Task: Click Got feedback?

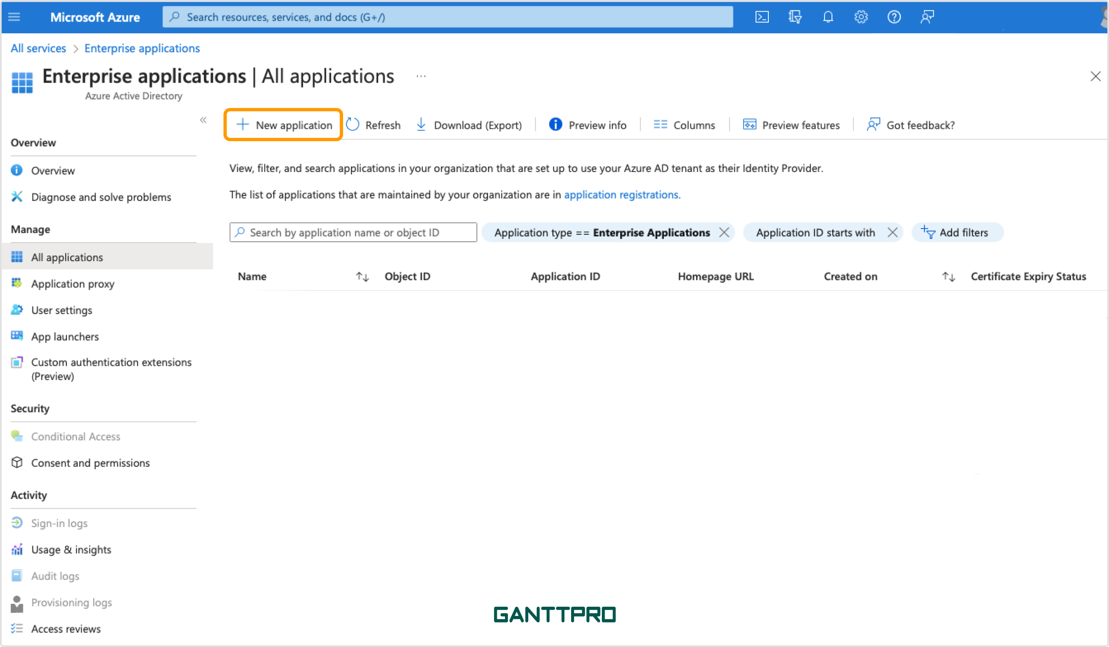Action: point(910,125)
